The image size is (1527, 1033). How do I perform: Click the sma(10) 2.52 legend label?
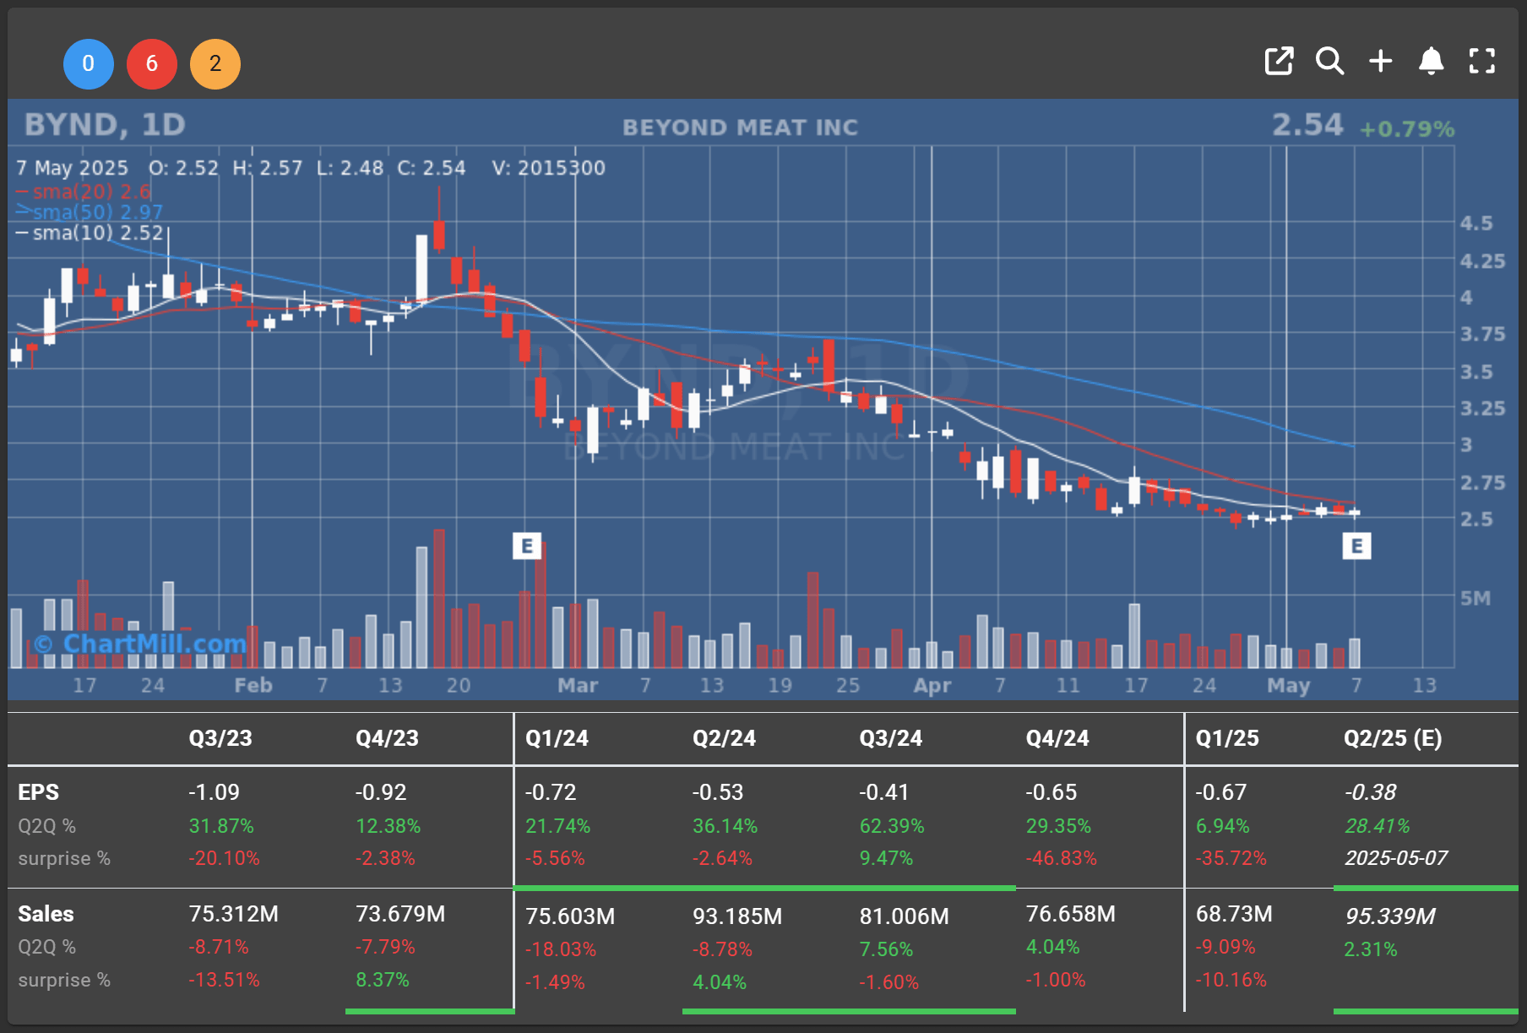97,232
